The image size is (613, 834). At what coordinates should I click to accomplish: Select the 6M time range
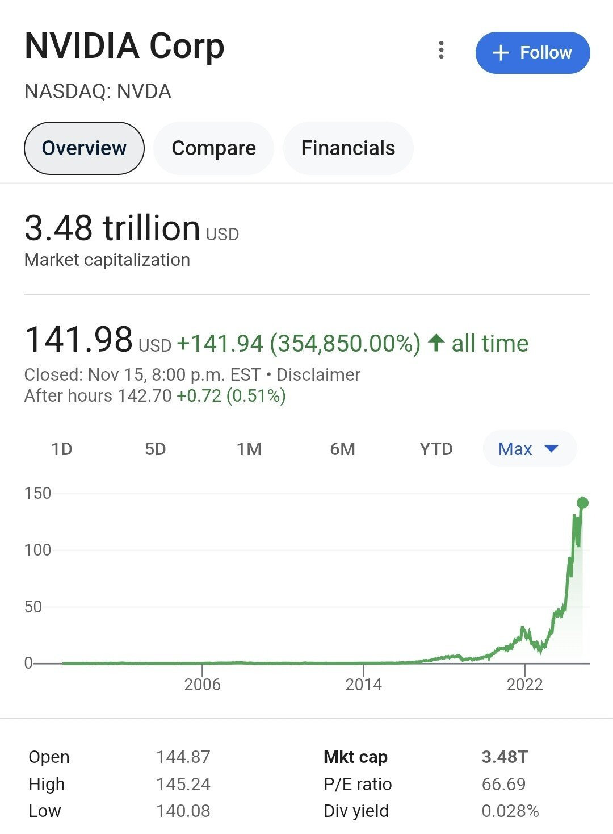click(342, 449)
